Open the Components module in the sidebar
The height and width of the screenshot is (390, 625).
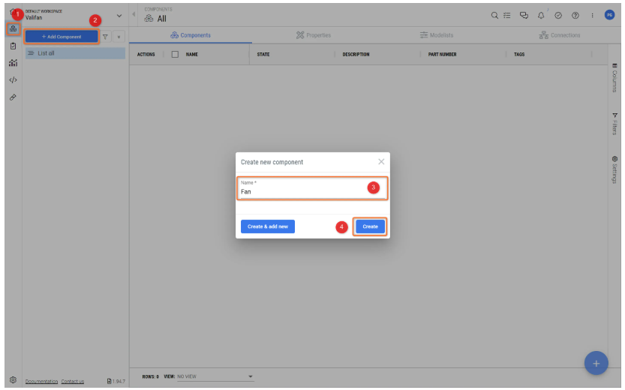[14, 28]
